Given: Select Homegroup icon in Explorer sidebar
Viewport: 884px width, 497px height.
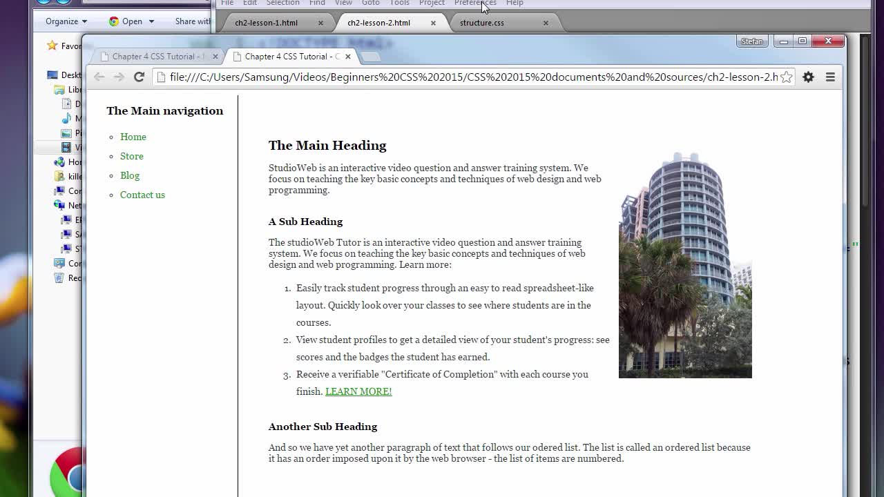Looking at the screenshot, I should tap(59, 162).
